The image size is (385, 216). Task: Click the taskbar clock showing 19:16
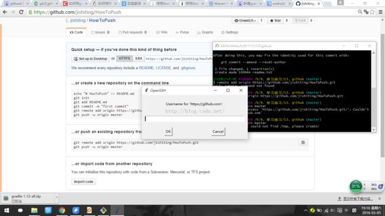coord(371,210)
